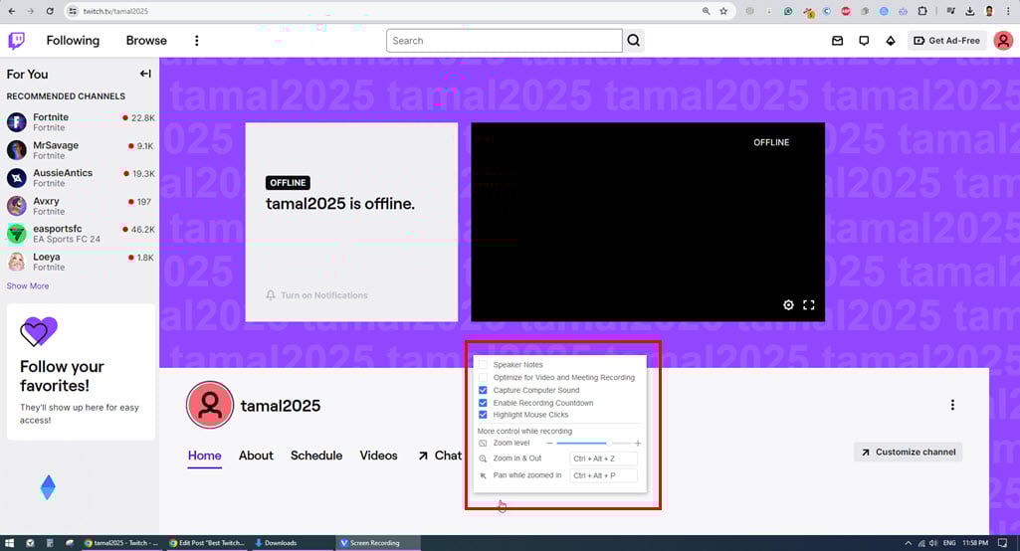The width and height of the screenshot is (1020, 551).
Task: Open the three-dot menu beside Browse
Action: coord(196,41)
